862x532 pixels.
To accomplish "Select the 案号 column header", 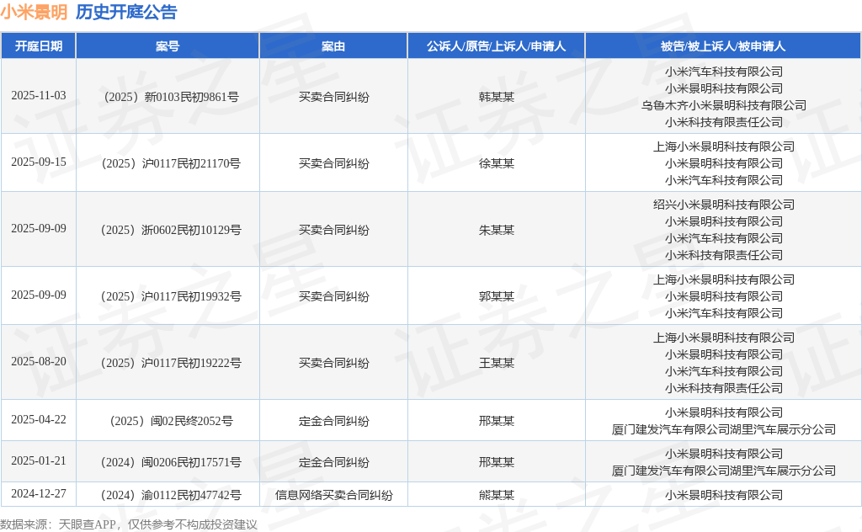I will tap(168, 46).
